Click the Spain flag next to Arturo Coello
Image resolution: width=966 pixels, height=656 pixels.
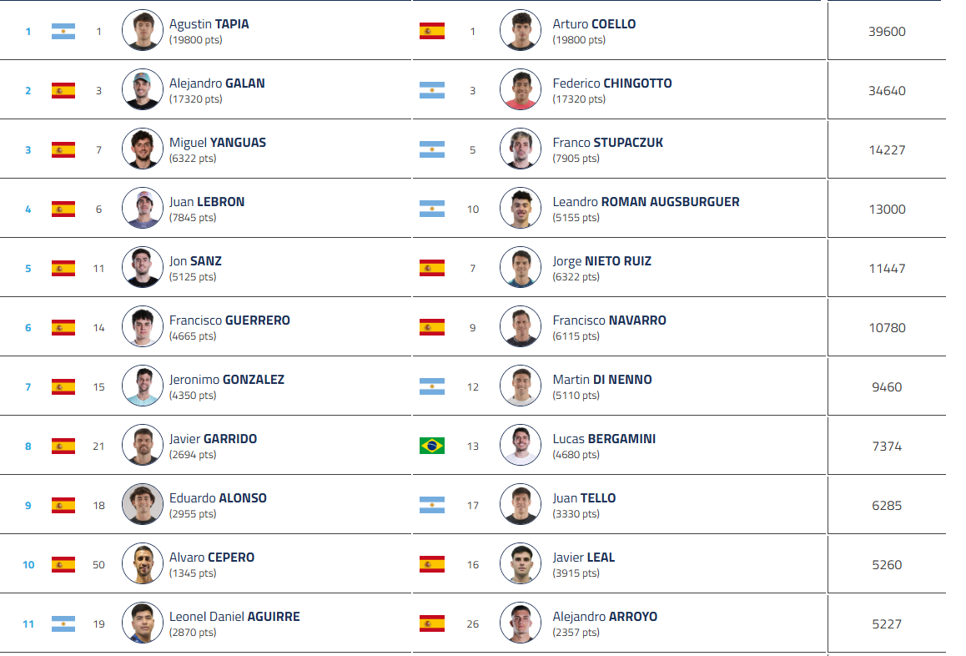[x=432, y=32]
